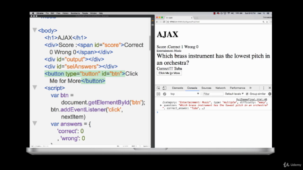
Task: Open the Window menu
Action: tap(93, 13)
